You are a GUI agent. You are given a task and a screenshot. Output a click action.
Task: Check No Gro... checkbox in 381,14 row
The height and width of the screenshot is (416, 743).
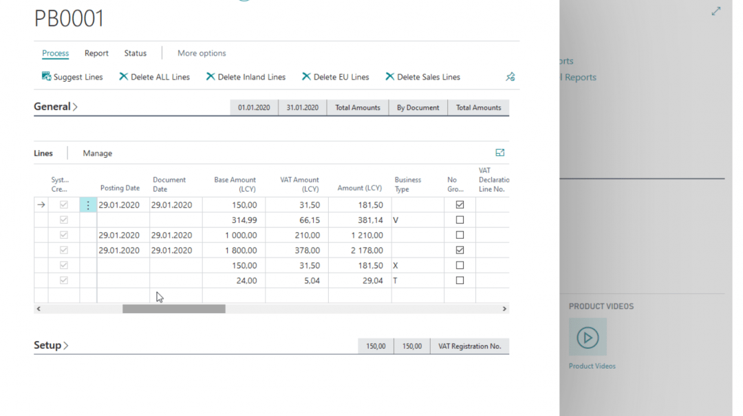click(460, 220)
